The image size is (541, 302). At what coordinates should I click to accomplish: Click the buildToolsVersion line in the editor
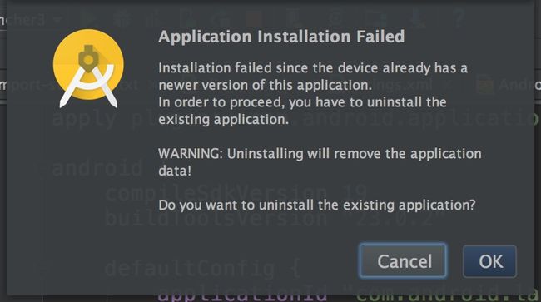(269, 218)
